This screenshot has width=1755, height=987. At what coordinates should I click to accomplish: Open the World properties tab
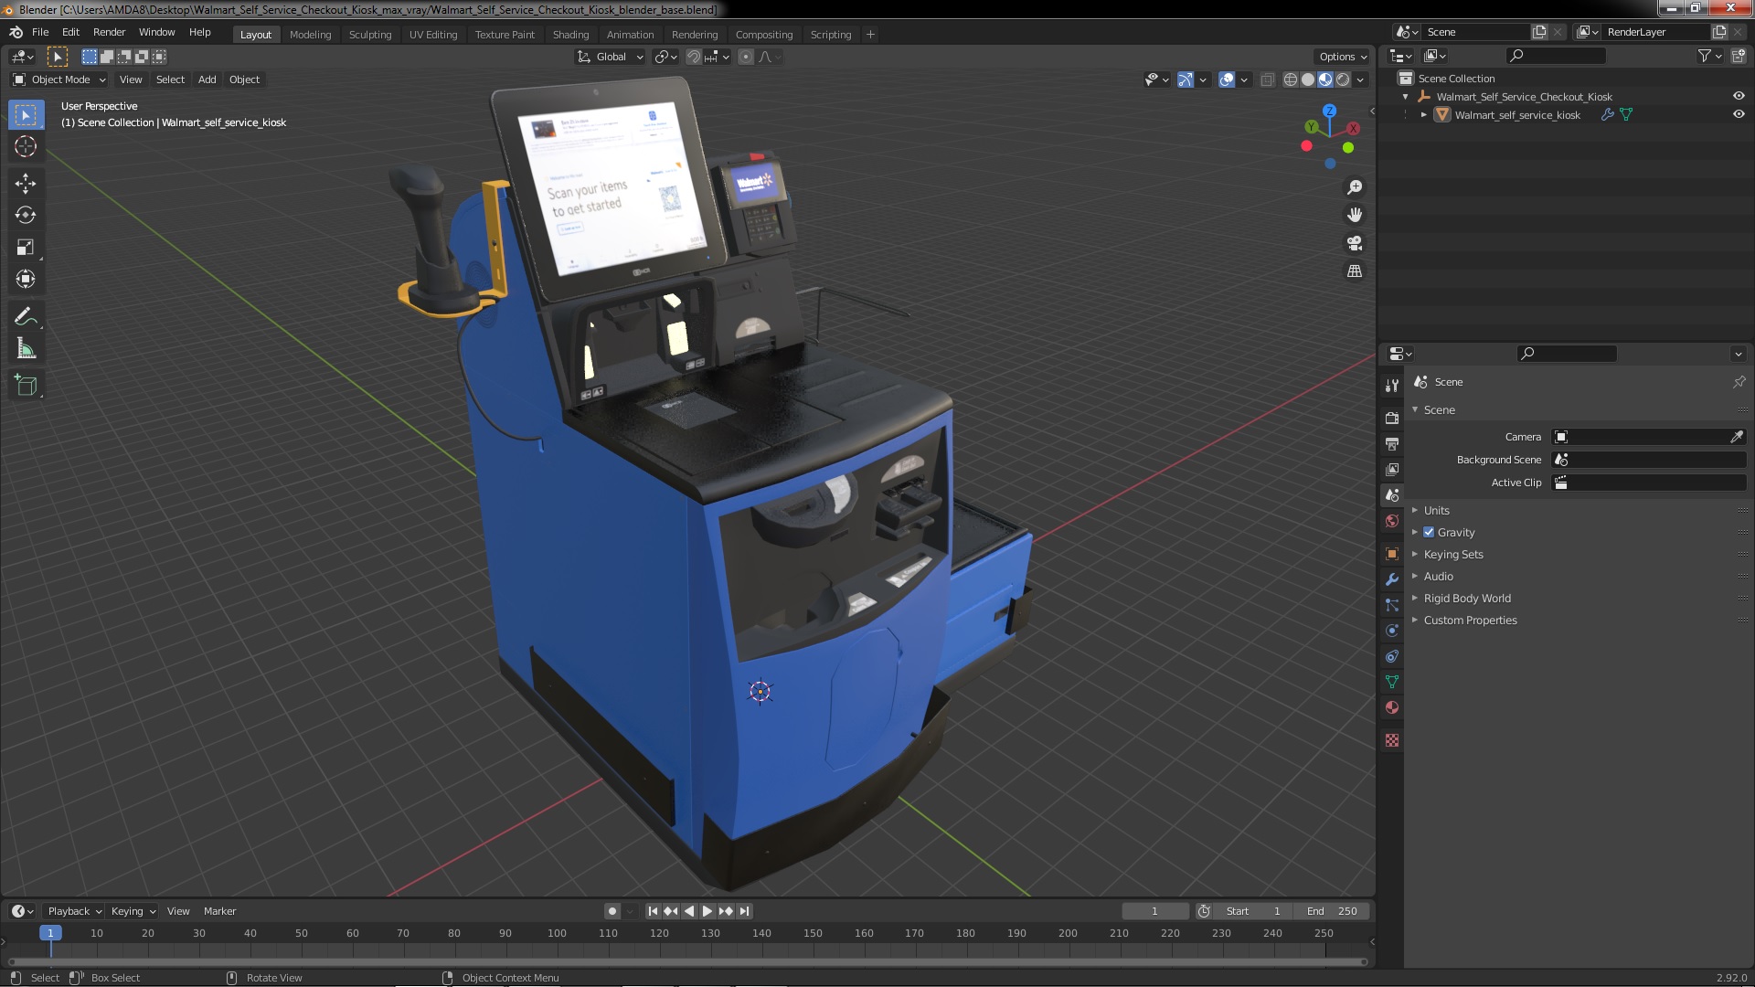[x=1392, y=521]
